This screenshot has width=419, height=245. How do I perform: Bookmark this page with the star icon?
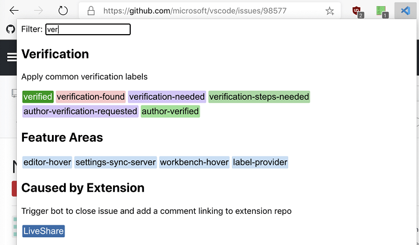[329, 11]
